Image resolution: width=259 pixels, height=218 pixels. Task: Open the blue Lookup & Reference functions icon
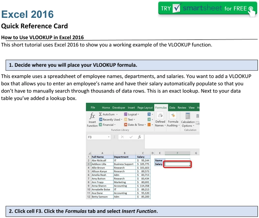[149, 114]
